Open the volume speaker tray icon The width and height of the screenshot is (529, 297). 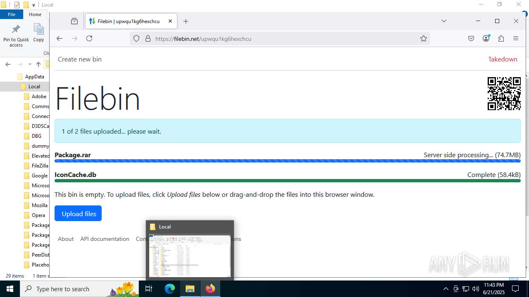(x=476, y=289)
